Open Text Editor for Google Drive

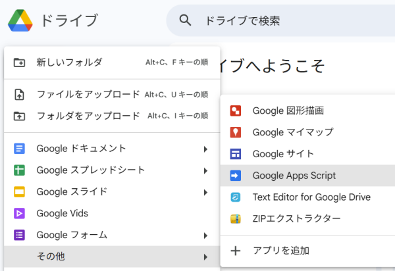[x=311, y=197]
